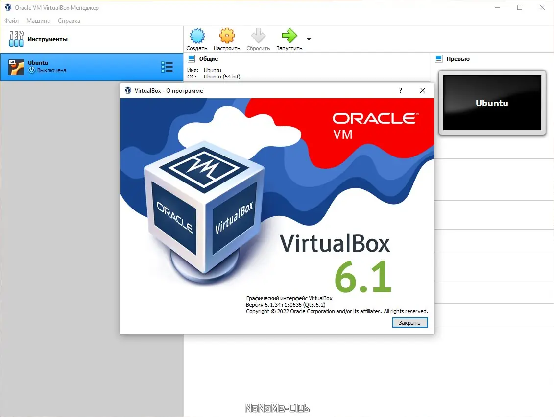Click the Ubuntu preview thumbnail

click(492, 103)
